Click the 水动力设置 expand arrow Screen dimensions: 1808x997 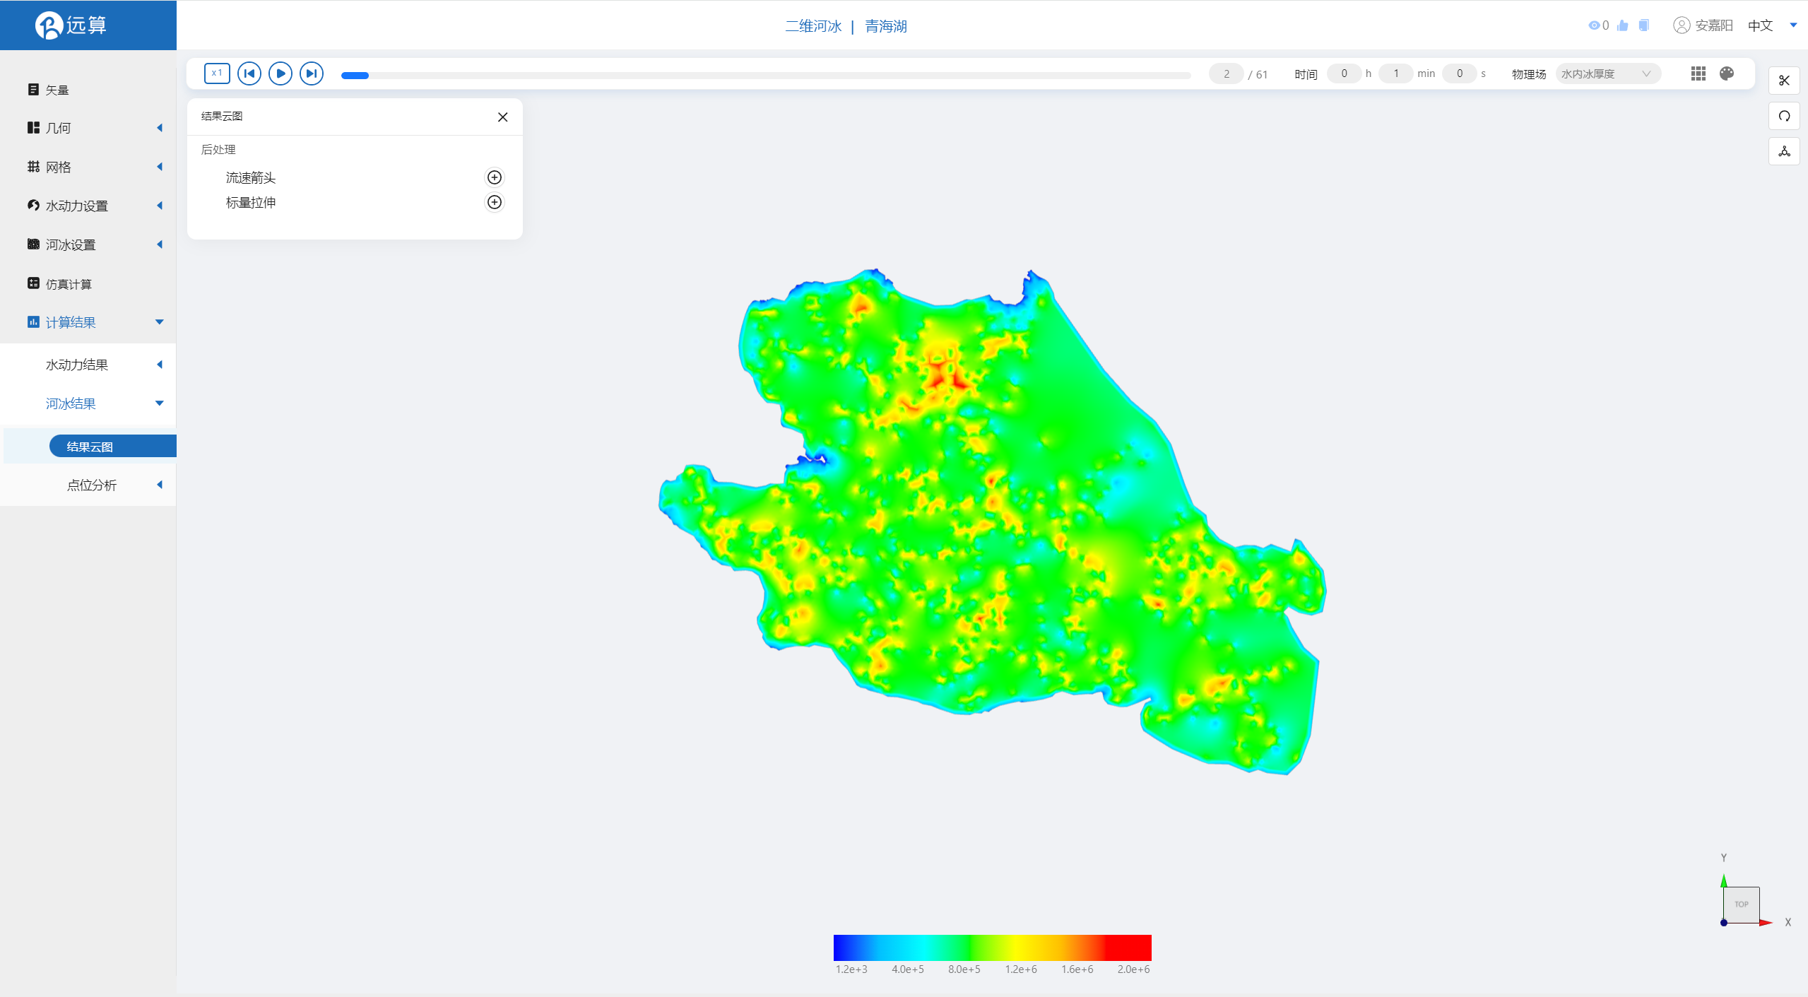click(x=160, y=206)
